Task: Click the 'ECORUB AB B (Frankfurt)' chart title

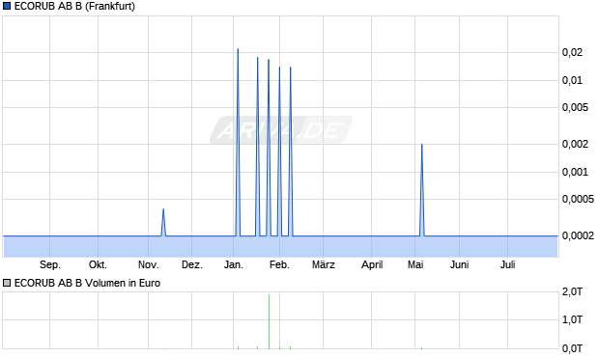Action: (74, 6)
